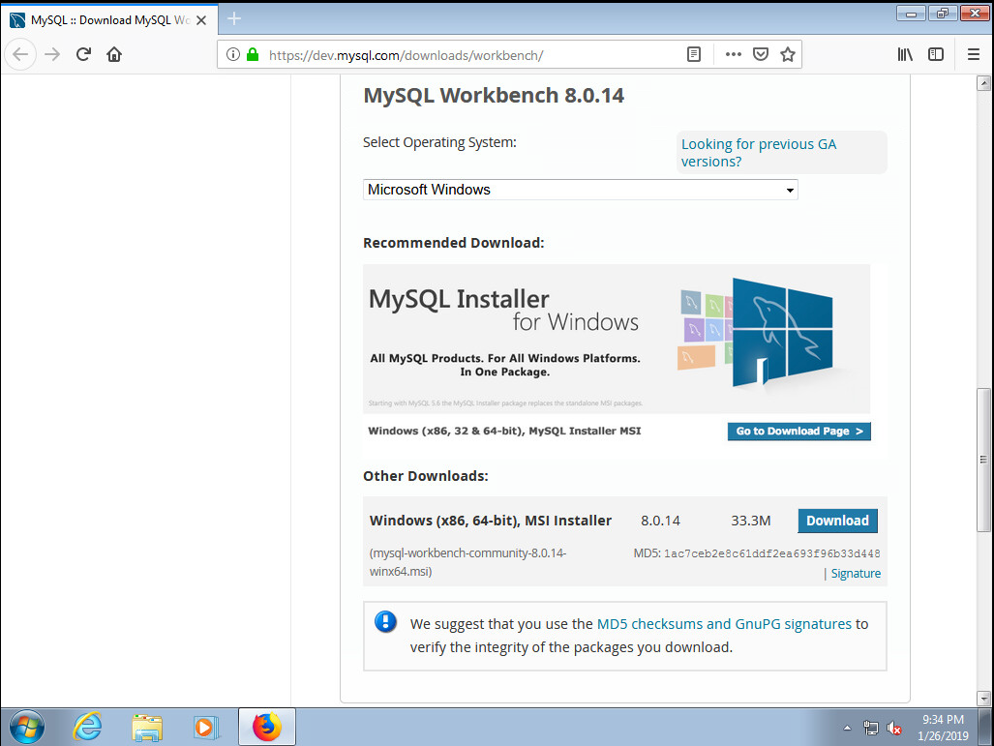Click the Firefox taskbar button
This screenshot has width=994, height=746.
click(267, 727)
